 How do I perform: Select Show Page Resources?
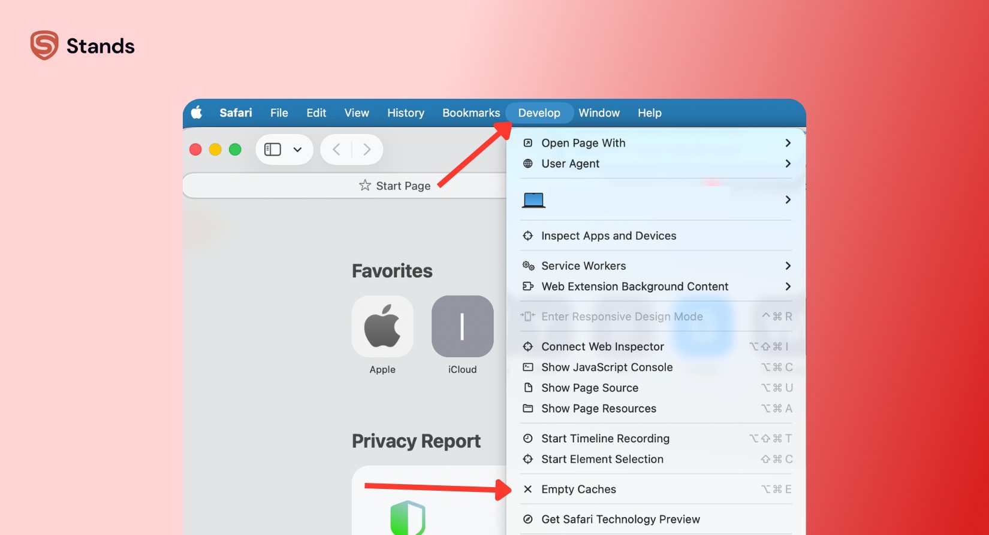tap(656, 409)
